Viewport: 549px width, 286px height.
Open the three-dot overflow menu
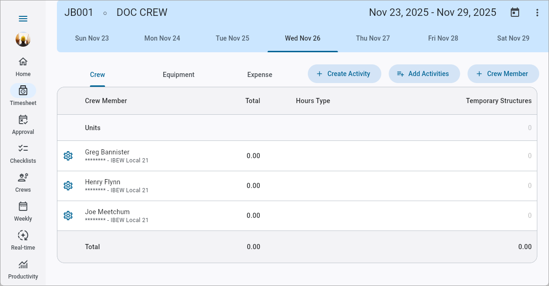537,12
